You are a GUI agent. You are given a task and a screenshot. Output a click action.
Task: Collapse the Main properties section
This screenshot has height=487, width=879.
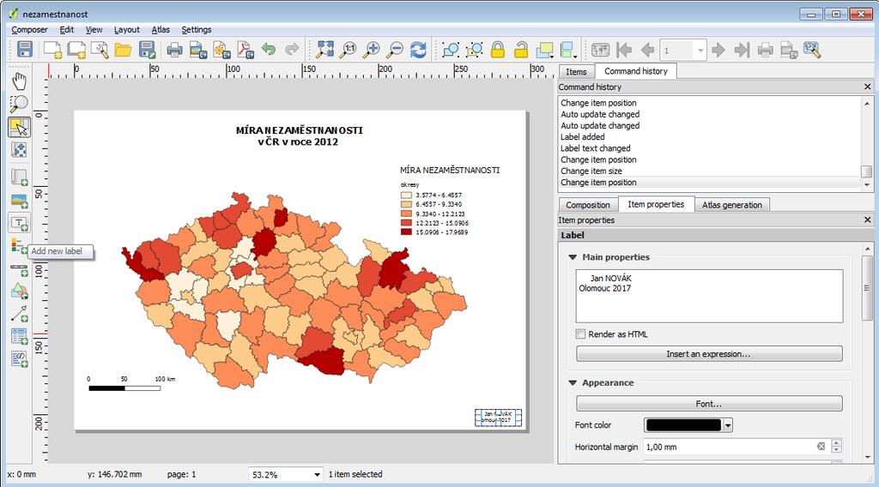[573, 257]
